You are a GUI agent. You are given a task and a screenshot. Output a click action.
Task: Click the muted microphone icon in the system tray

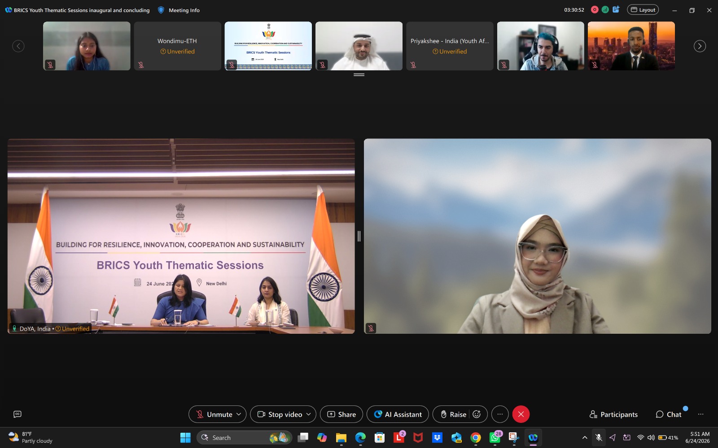pos(599,438)
